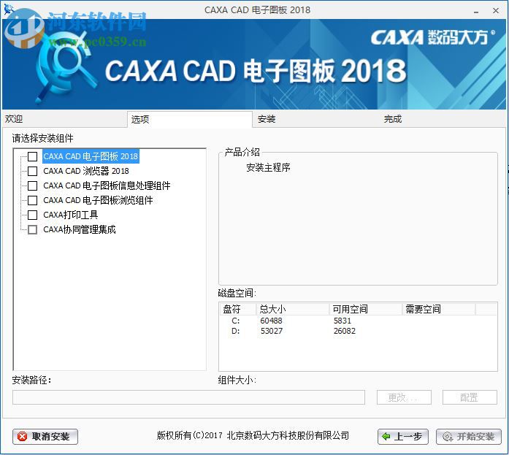Select the CAXA打印工具 label

70,215
